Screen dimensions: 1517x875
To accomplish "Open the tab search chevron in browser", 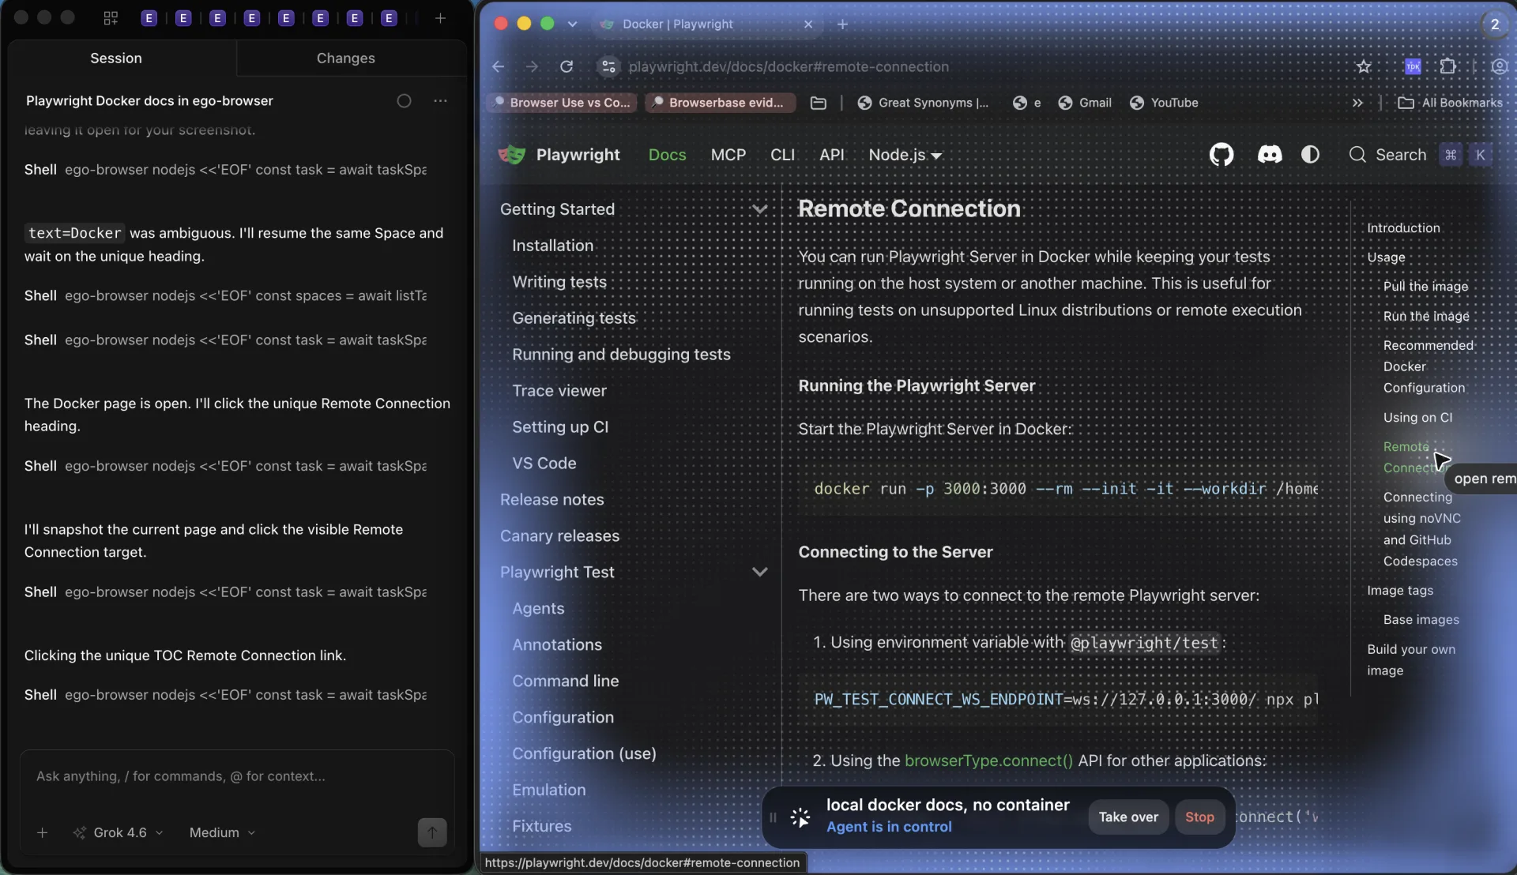I will point(572,24).
